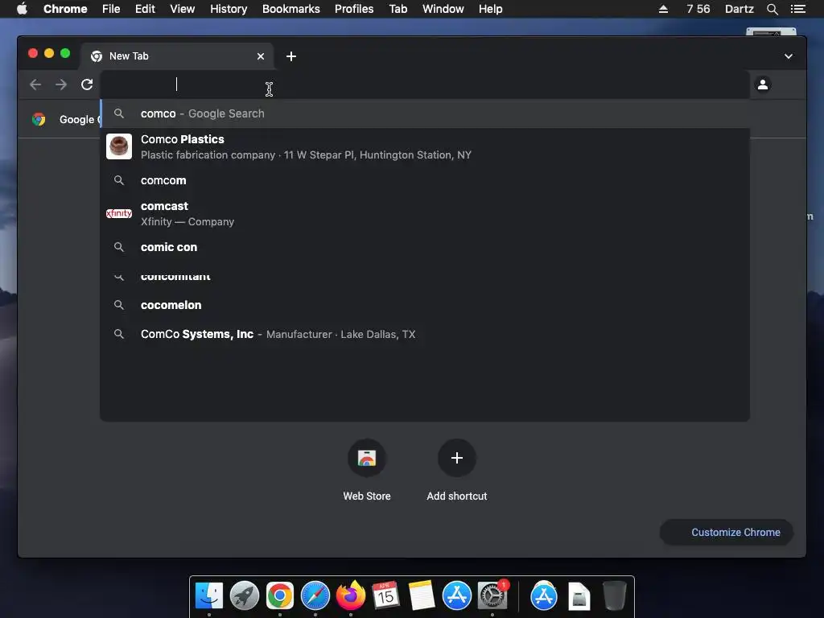Click the Customize Chrome button
The image size is (824, 618).
[x=727, y=533]
